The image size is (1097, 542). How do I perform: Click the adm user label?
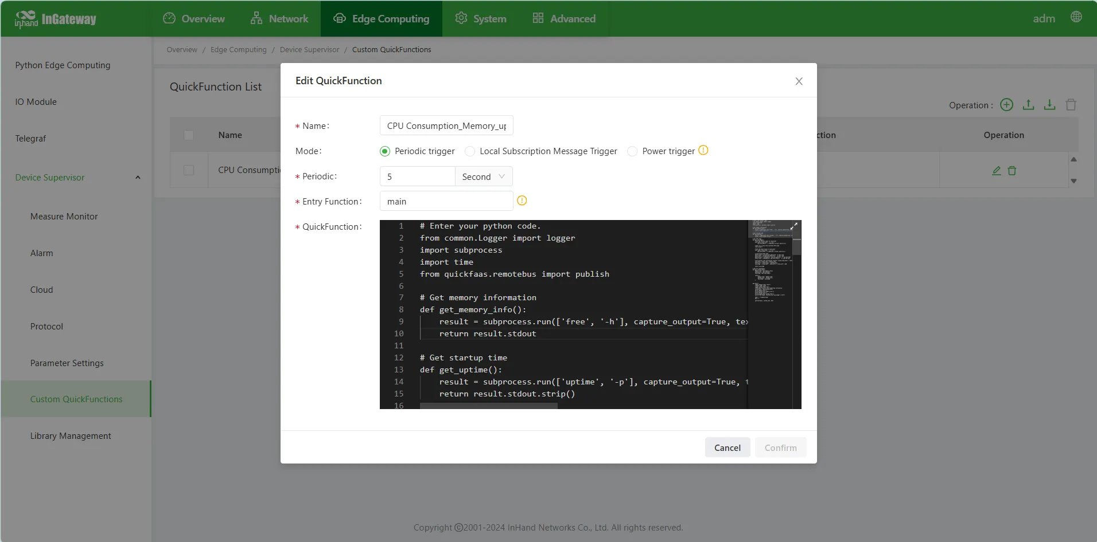(x=1044, y=18)
